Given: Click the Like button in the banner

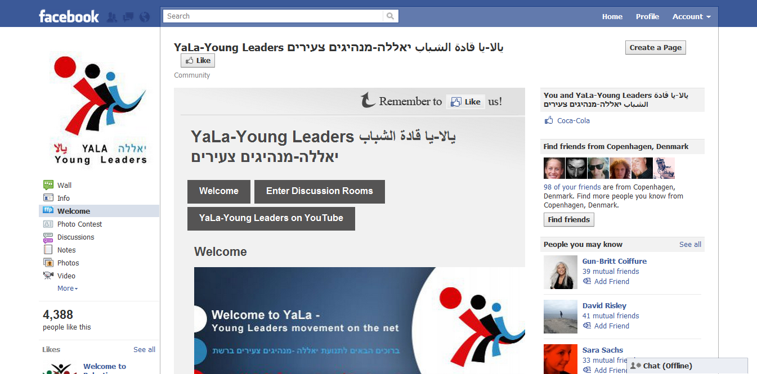Looking at the screenshot, I should tap(465, 102).
